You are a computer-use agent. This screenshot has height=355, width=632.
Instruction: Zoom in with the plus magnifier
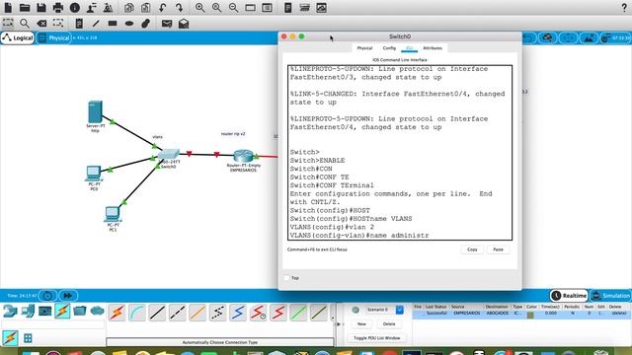click(199, 8)
